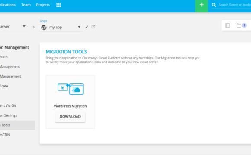The image size is (251, 155).
Task: Click the Apps breadcrumb link
Action: tap(43, 21)
